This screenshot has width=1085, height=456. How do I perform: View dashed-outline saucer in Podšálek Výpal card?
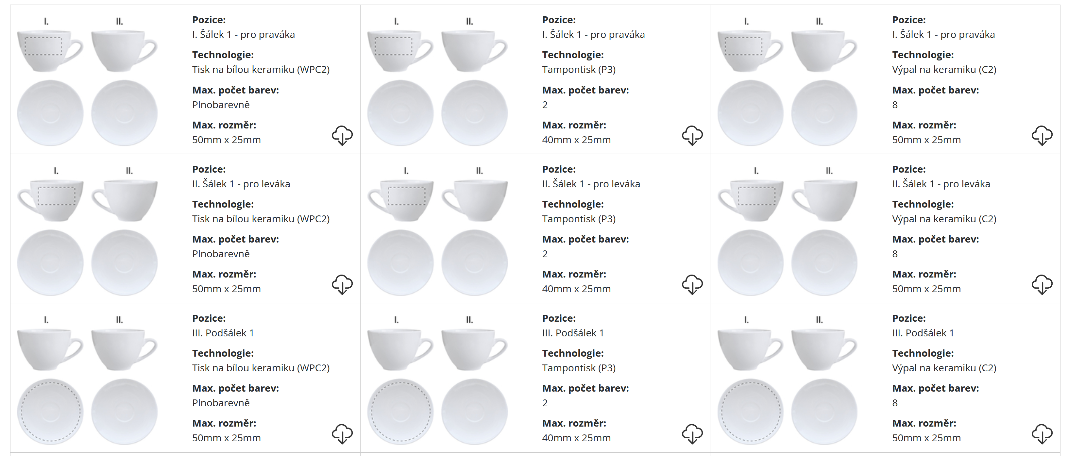pyautogui.click(x=751, y=411)
